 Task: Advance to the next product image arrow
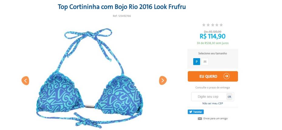[x=163, y=80]
